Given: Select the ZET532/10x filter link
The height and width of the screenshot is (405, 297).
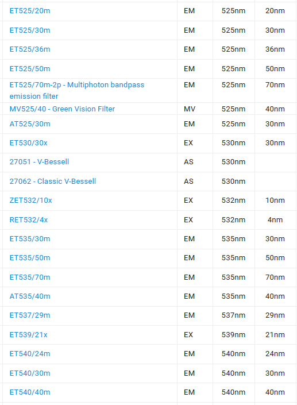Looking at the screenshot, I should (x=30, y=200).
